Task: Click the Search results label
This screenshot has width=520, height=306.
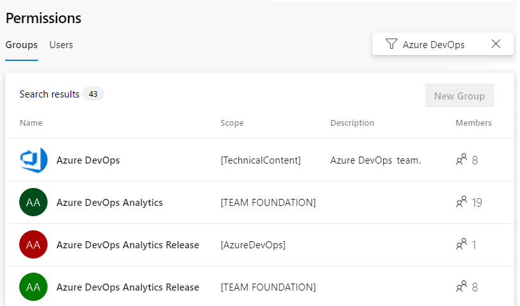Action: [49, 94]
